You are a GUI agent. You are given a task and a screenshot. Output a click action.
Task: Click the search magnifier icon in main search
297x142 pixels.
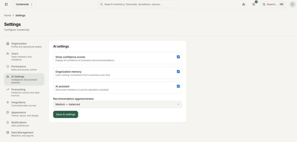(101, 4)
